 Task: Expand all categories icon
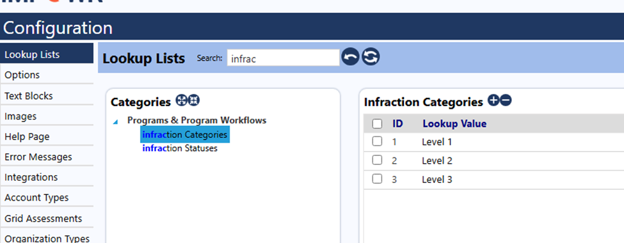tap(181, 100)
